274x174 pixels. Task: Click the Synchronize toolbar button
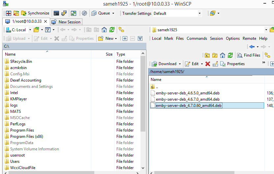click(x=35, y=13)
